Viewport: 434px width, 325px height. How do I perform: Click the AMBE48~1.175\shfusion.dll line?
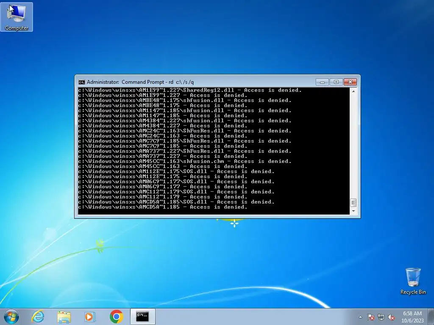pyautogui.click(x=185, y=100)
